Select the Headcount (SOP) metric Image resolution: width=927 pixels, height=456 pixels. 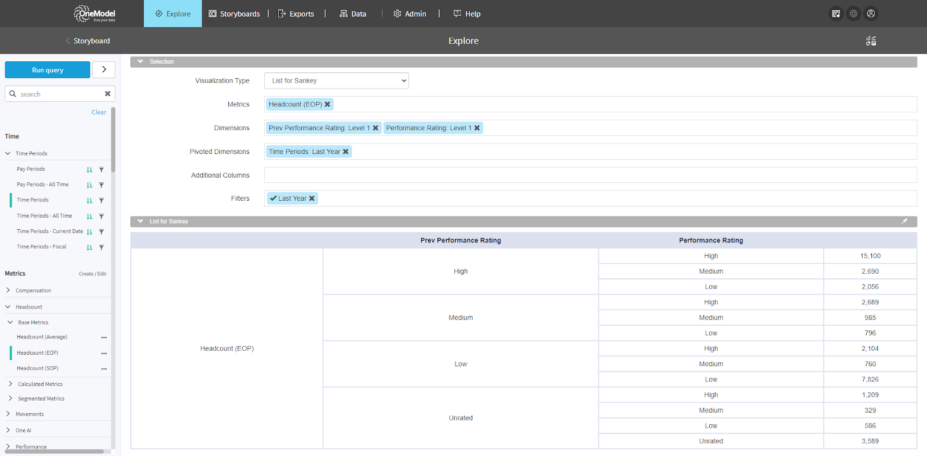(38, 368)
